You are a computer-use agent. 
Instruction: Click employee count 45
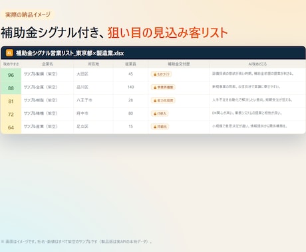point(130,74)
